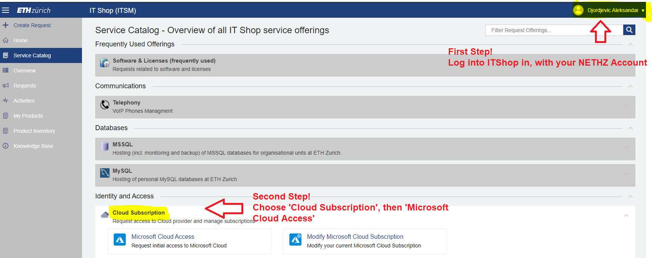Click the MSSQL database cylinder icon
The height and width of the screenshot is (258, 652).
[105, 146]
